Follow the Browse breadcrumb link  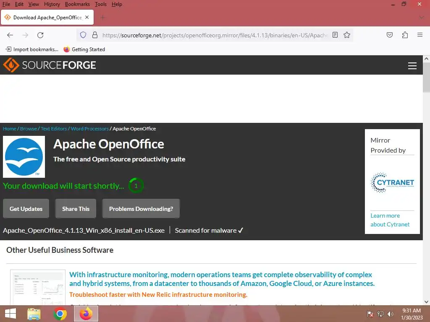point(29,129)
